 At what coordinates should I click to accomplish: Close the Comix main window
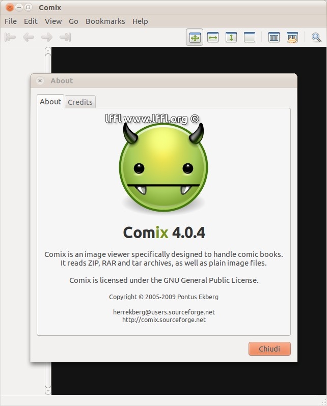coord(10,8)
